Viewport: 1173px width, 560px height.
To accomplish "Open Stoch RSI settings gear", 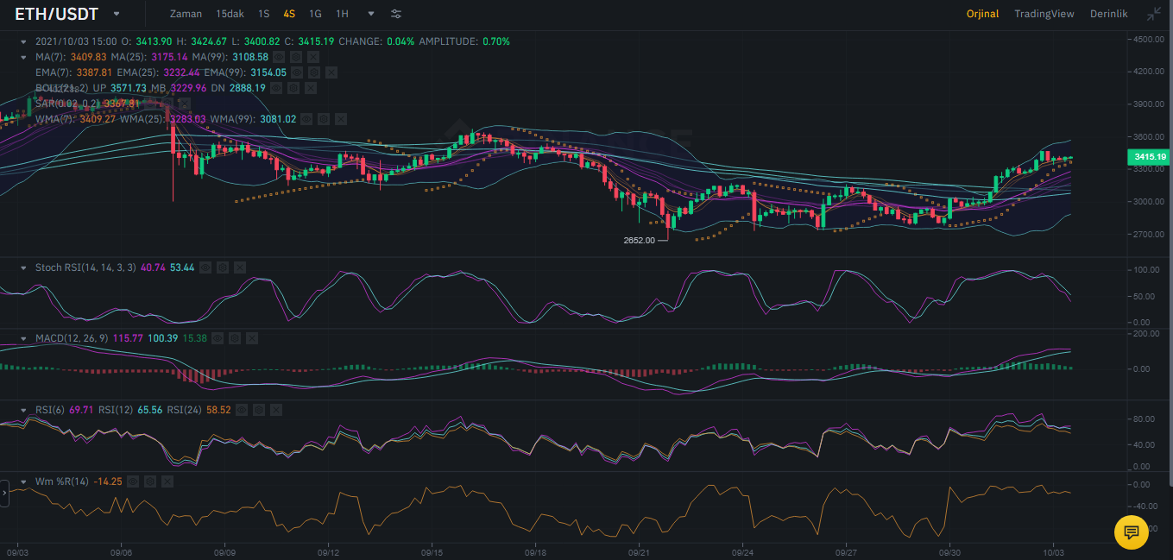I will coord(223,267).
